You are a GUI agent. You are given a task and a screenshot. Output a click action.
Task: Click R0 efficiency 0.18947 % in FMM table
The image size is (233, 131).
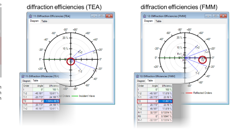click(165, 116)
